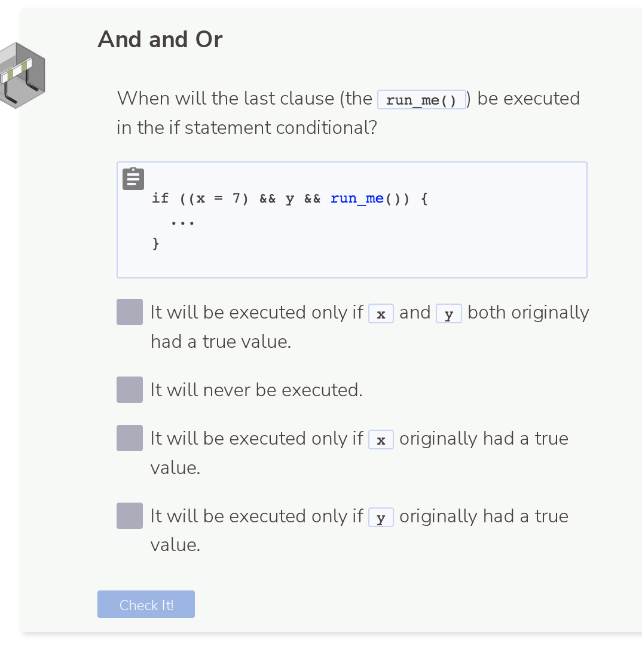642x655 pixels.
Task: Click the if statement line in the code
Action: pyautogui.click(x=290, y=198)
